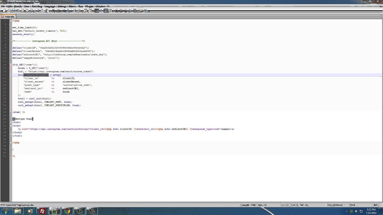This screenshot has height=215, width=383.
Task: Open the Plugins menu
Action: point(89,6)
